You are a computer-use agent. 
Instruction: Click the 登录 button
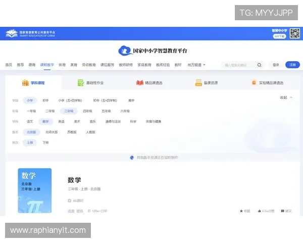coord(276,65)
